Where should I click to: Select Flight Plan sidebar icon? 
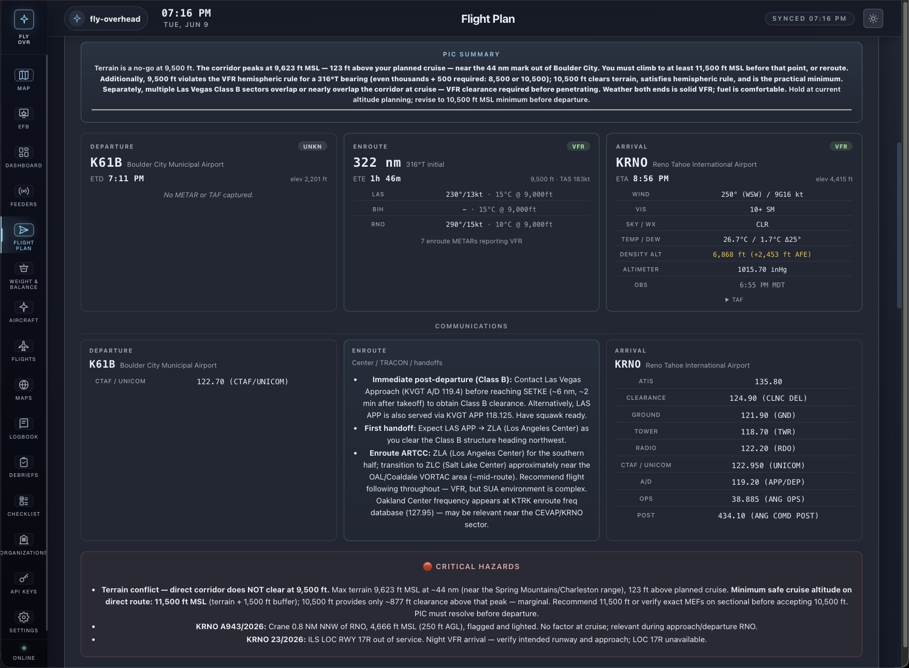tap(24, 230)
